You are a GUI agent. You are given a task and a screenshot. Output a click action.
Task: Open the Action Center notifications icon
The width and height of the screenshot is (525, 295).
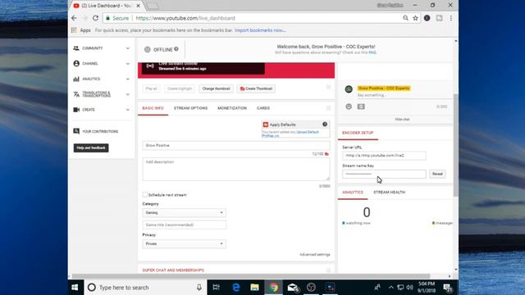pyautogui.click(x=448, y=288)
